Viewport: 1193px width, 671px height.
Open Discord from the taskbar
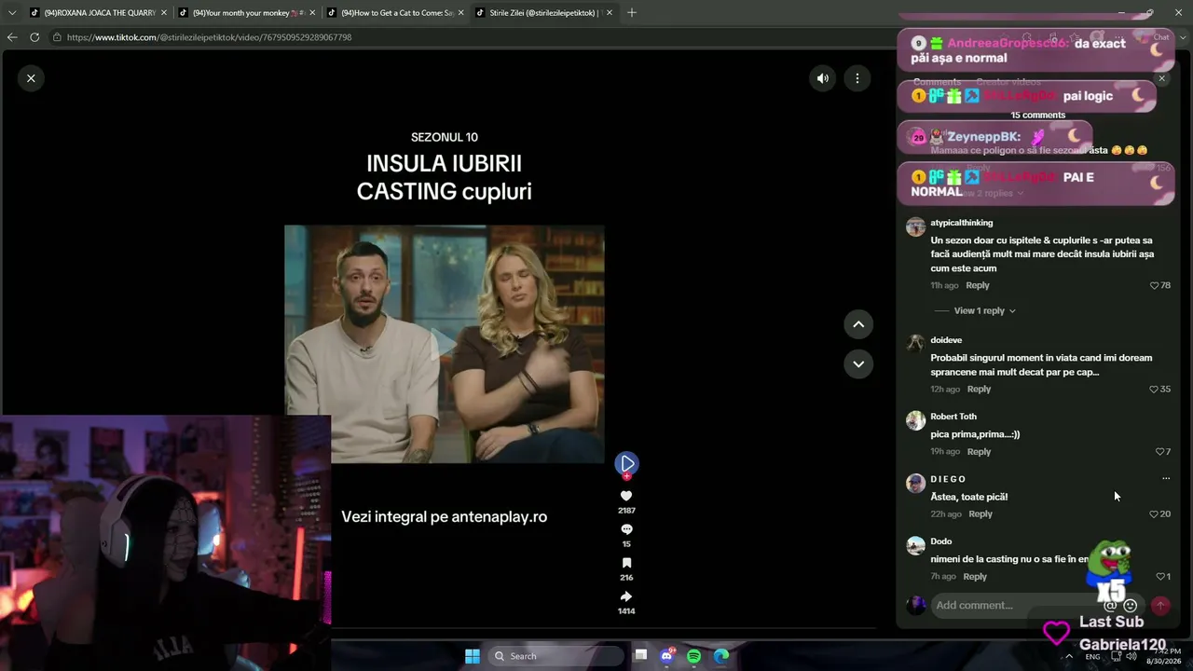point(667,656)
